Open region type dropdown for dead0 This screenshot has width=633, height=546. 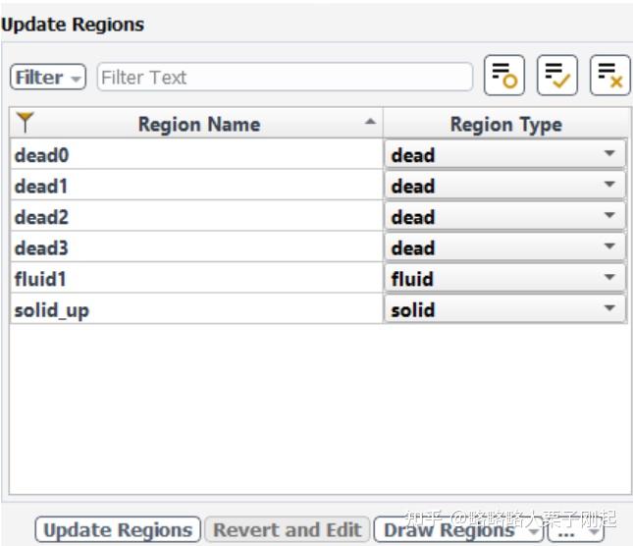coord(505,155)
